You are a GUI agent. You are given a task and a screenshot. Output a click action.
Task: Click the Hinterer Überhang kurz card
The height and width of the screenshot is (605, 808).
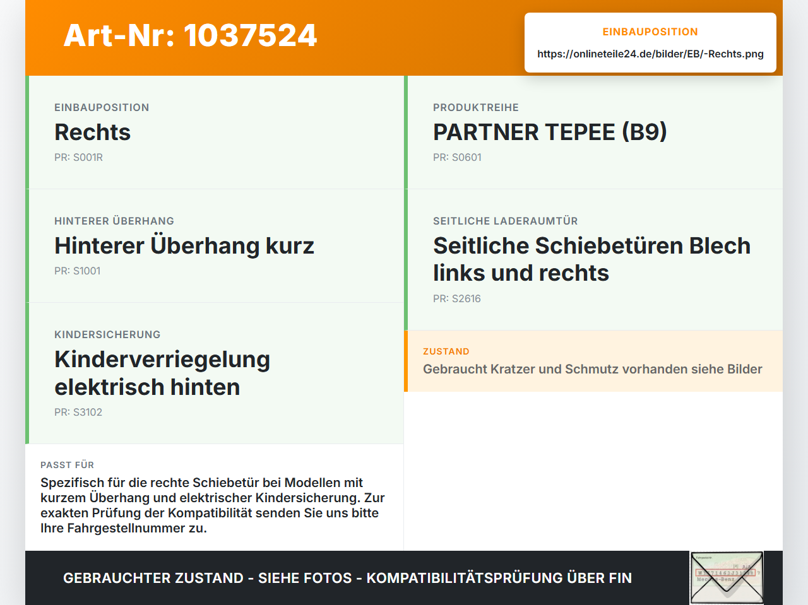pyautogui.click(x=215, y=246)
